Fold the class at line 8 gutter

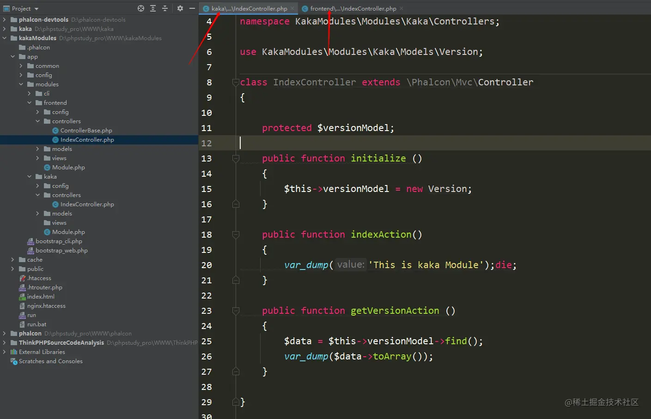pos(236,82)
